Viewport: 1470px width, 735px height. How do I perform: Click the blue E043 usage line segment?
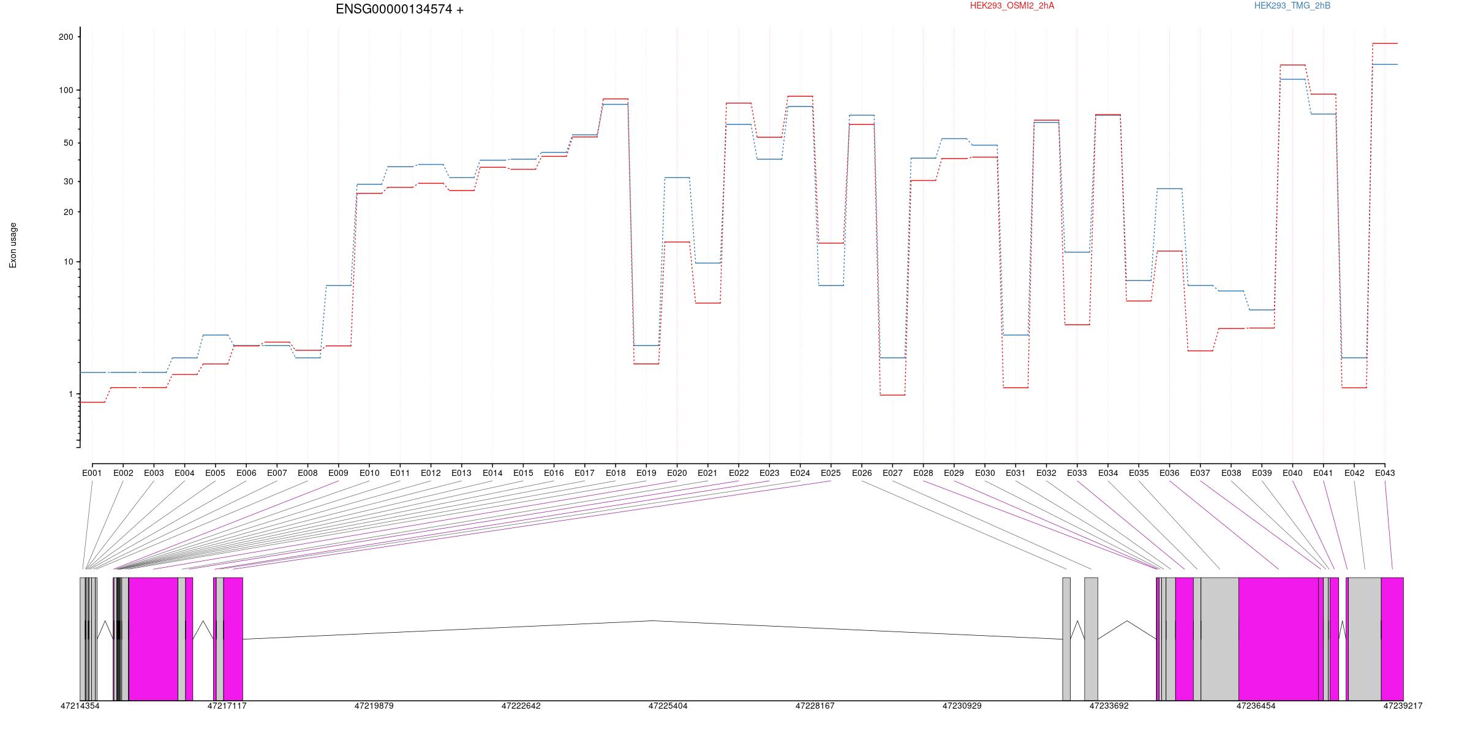pyautogui.click(x=1385, y=64)
